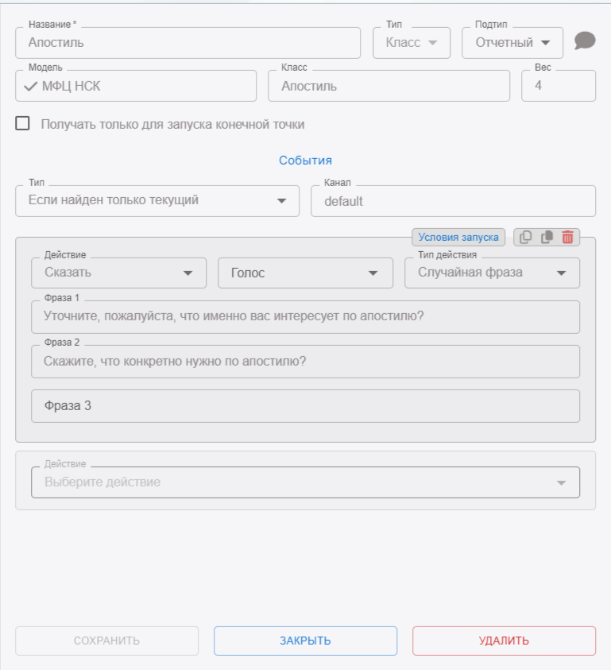The width and height of the screenshot is (611, 670).
Task: Click the "Канал" field with default
Action: click(x=453, y=201)
